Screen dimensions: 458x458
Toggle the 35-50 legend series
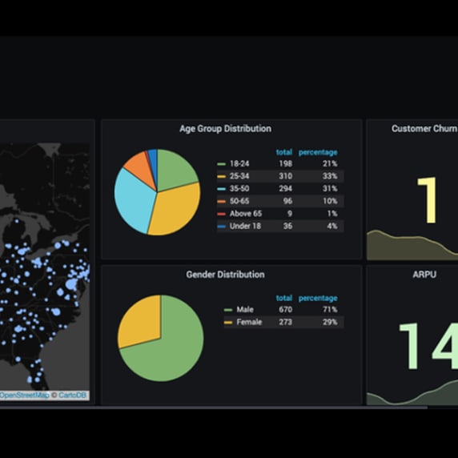point(239,188)
